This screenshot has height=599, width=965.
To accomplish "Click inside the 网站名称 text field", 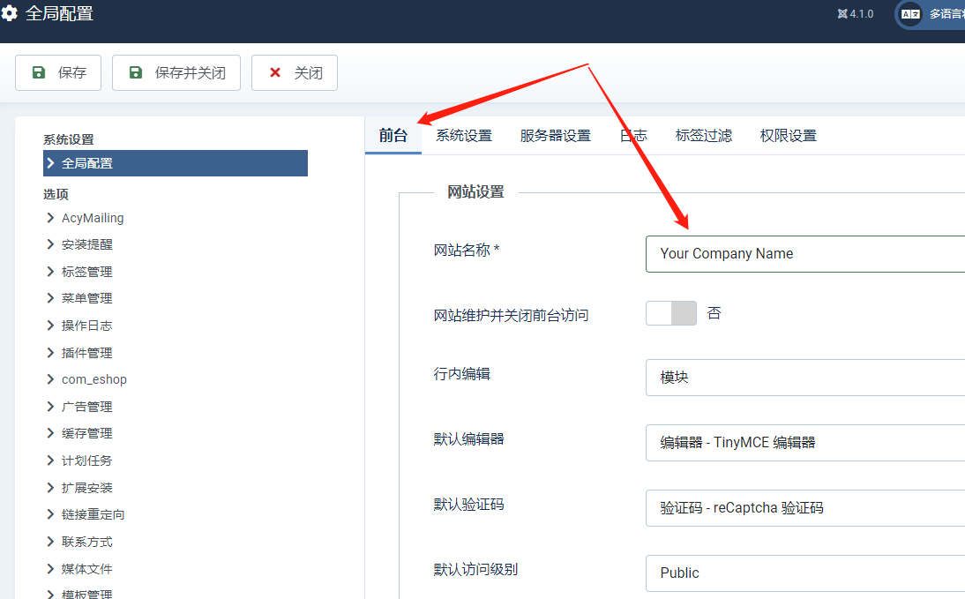I will [804, 254].
